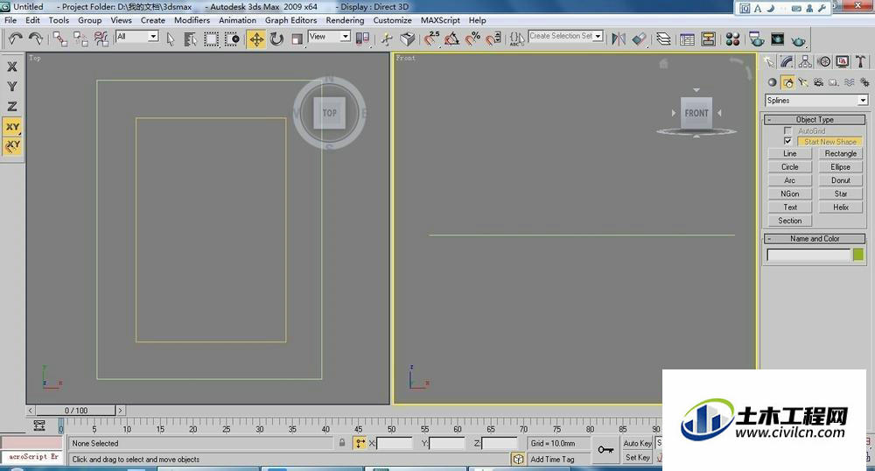Select the Geometry category sphere icon
Image resolution: width=875 pixels, height=471 pixels.
click(x=773, y=82)
